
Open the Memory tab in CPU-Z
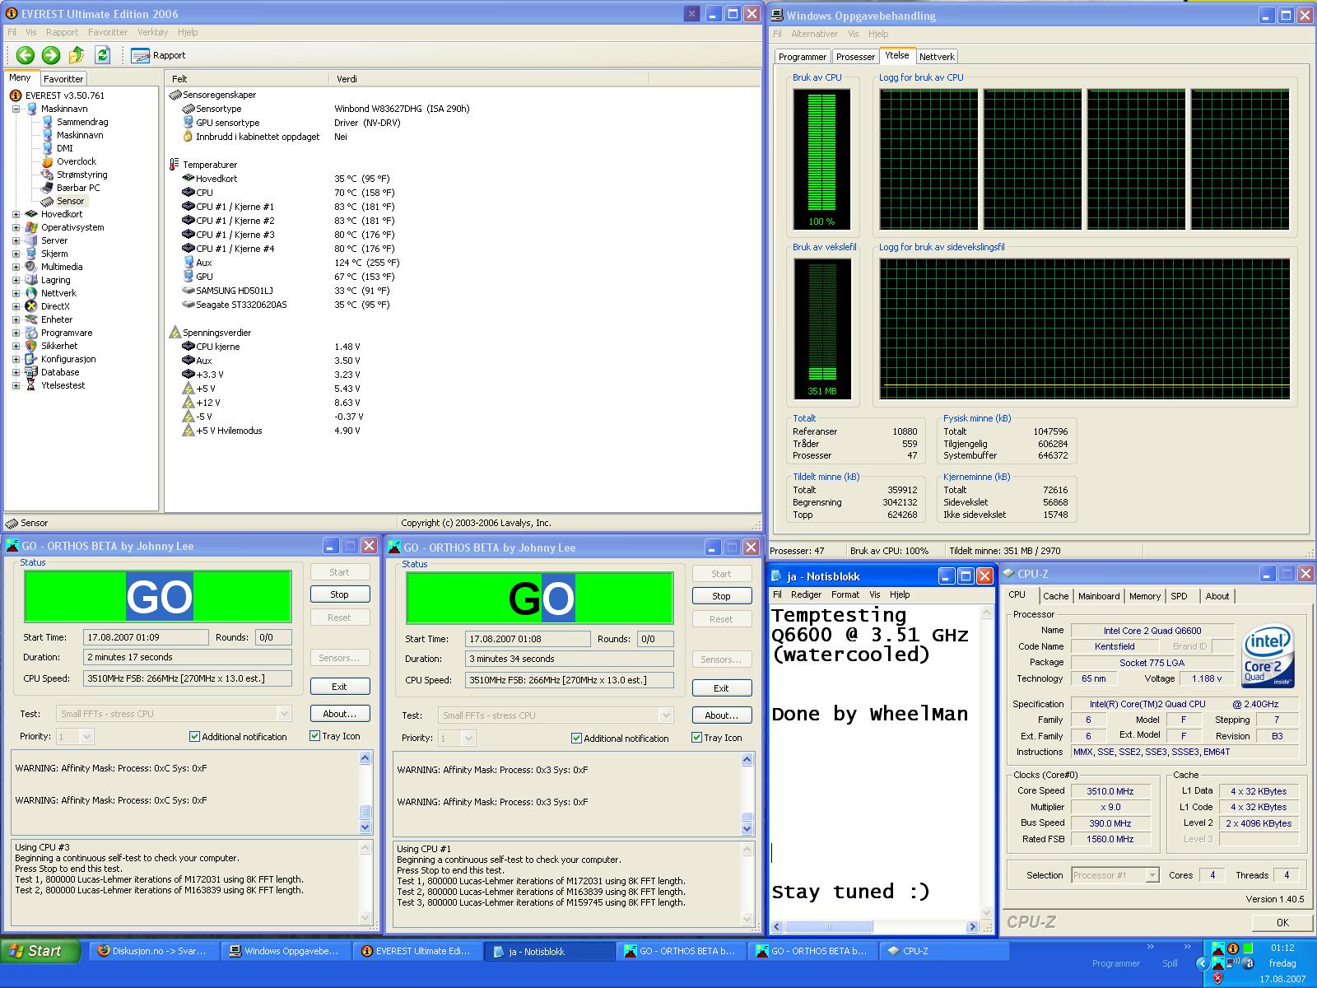point(1144,596)
